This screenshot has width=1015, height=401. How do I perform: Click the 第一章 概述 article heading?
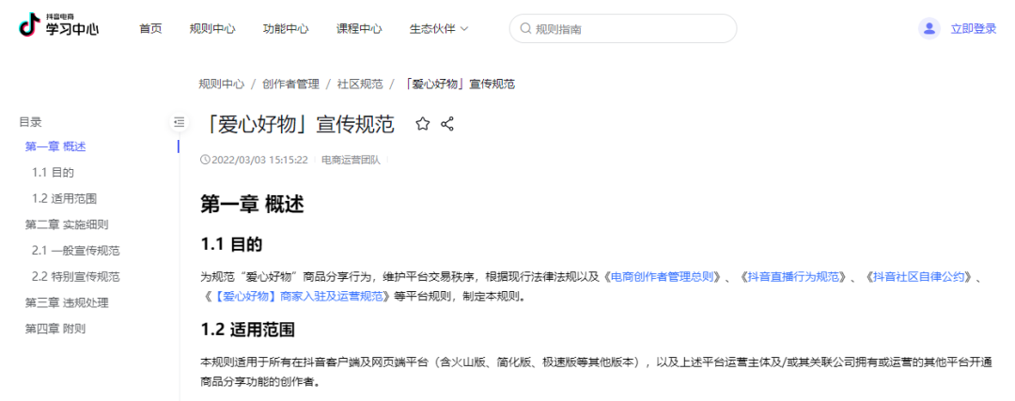[x=252, y=204]
